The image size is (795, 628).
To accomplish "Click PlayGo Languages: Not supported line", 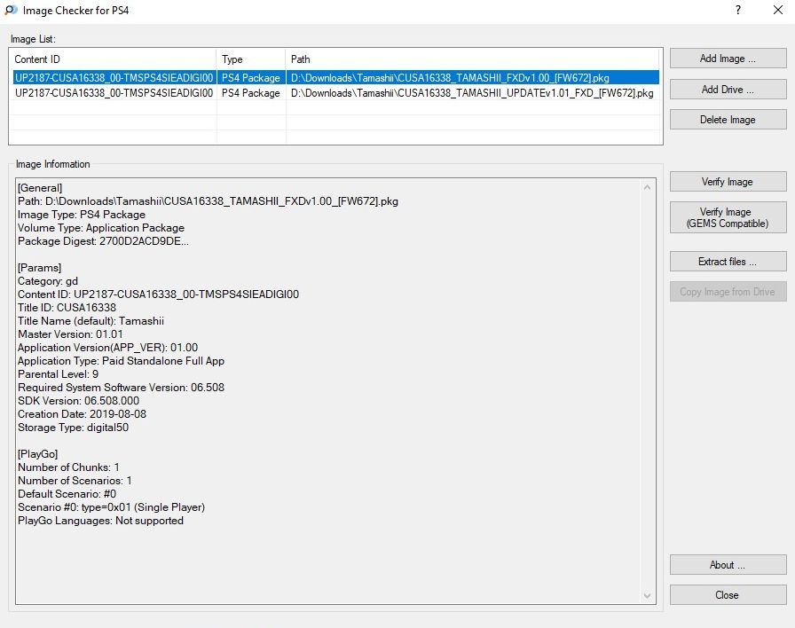I will point(100,521).
